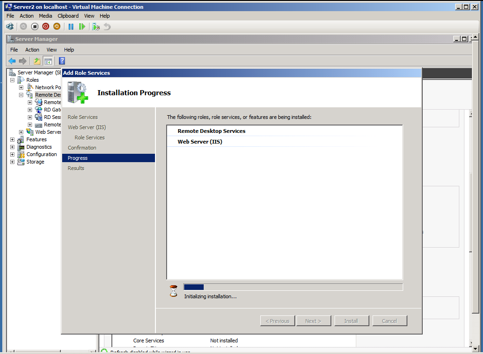Screen dimensions: 483x354
Task: Select the Web Server (IIS) wizard step
Action: point(87,127)
